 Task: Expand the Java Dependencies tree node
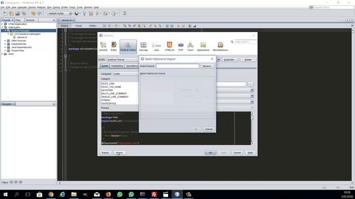pos(6,48)
